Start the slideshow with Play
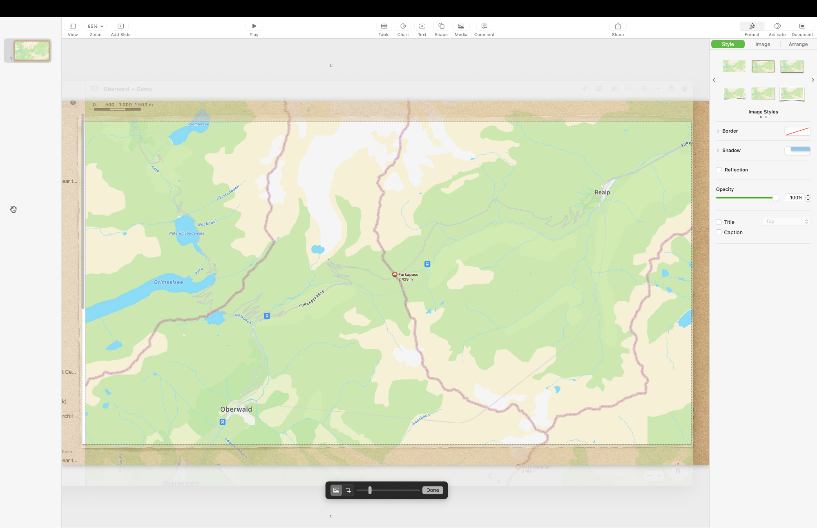817x528 pixels. tap(254, 26)
